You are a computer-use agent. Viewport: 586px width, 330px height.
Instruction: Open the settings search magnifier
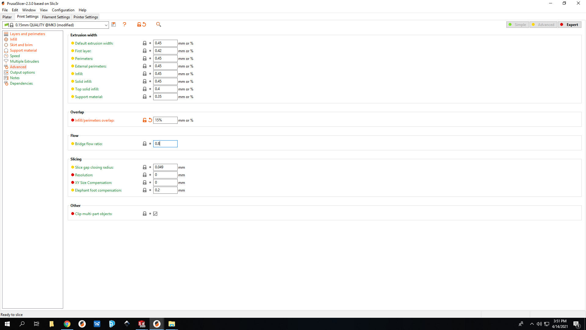(158, 24)
